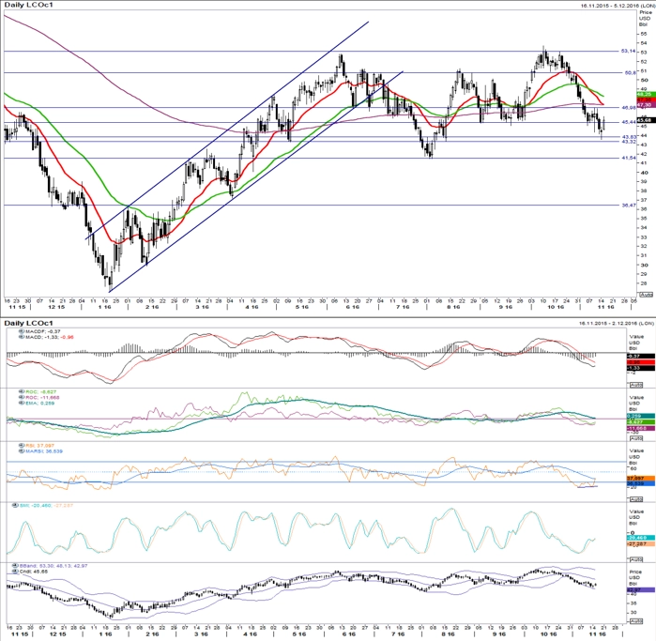This screenshot has height=641, width=656.
Task: Click the green 48,25 moving average price tag
Action: pyautogui.click(x=646, y=95)
